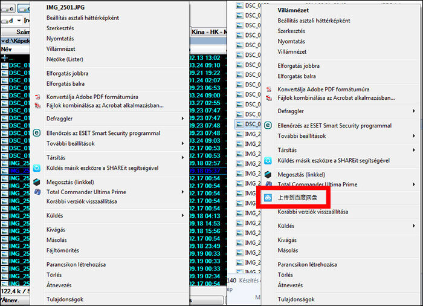Choose the Chinese Baidu upload menu entry
This screenshot has width=423, height=306.
[x=297, y=198]
